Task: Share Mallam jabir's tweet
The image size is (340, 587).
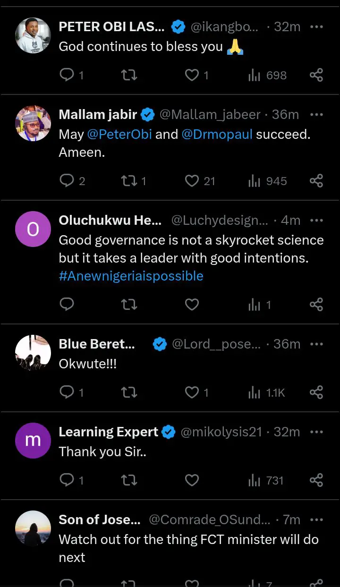Action: coord(316,181)
